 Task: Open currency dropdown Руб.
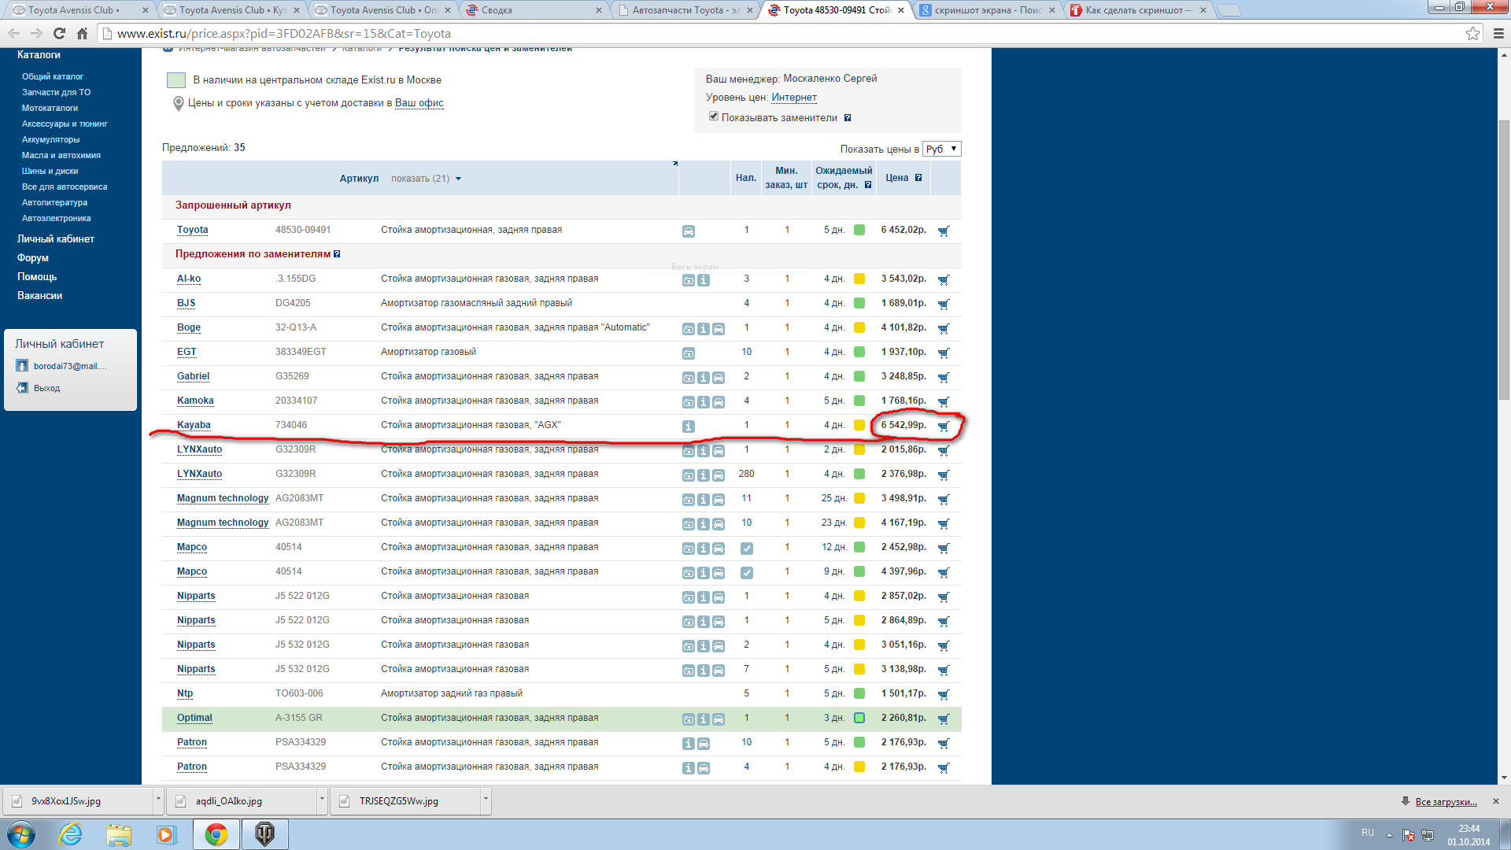point(941,149)
